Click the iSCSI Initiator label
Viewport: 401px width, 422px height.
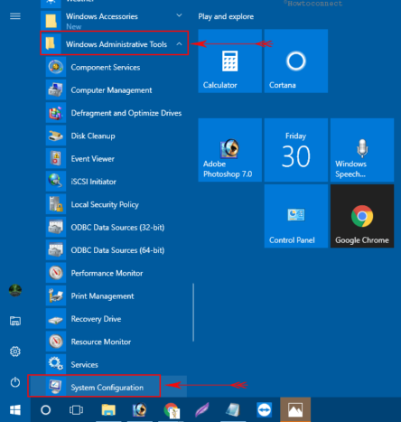click(x=93, y=182)
